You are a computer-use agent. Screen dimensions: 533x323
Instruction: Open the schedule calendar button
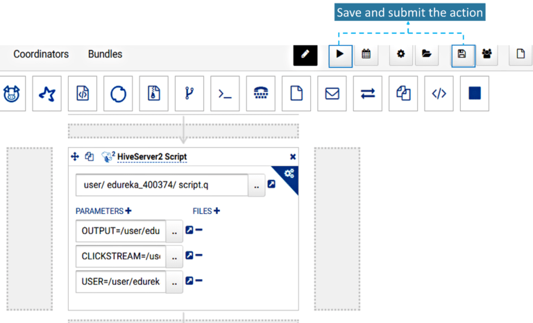pyautogui.click(x=366, y=54)
